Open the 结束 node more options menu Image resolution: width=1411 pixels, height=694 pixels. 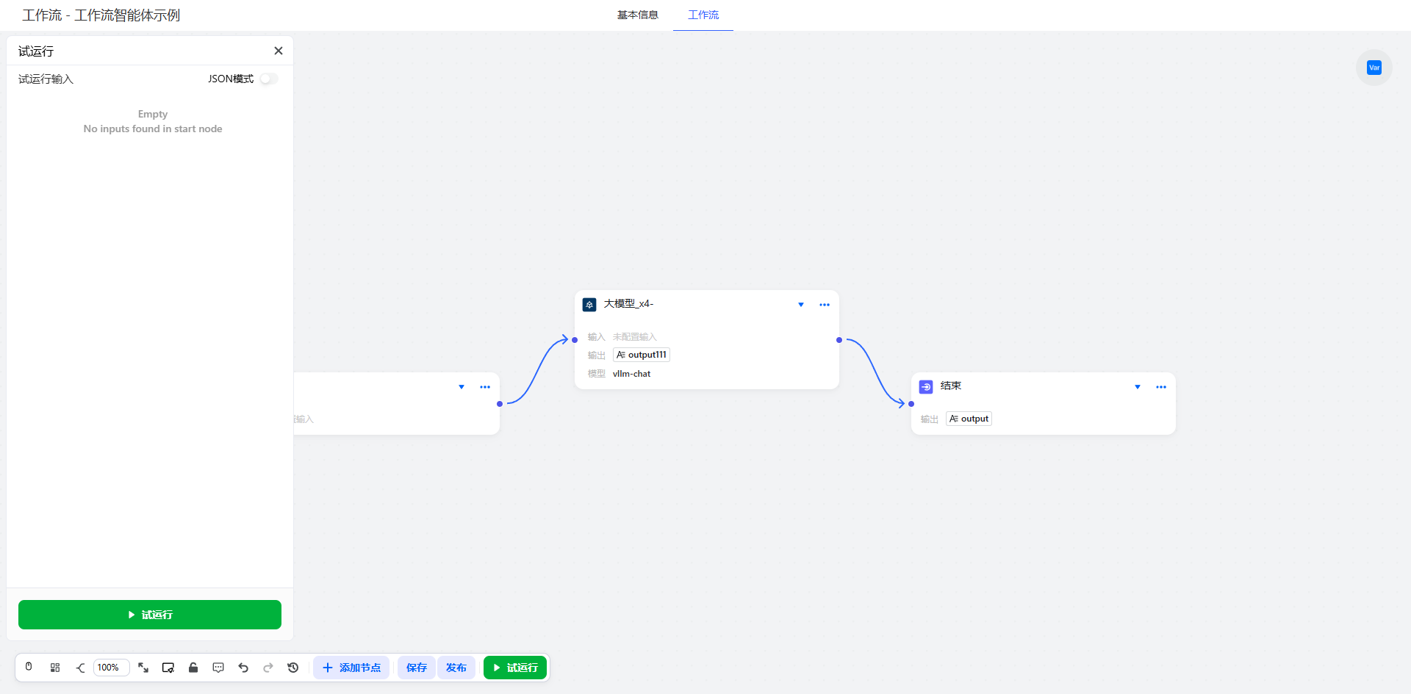(x=1161, y=387)
